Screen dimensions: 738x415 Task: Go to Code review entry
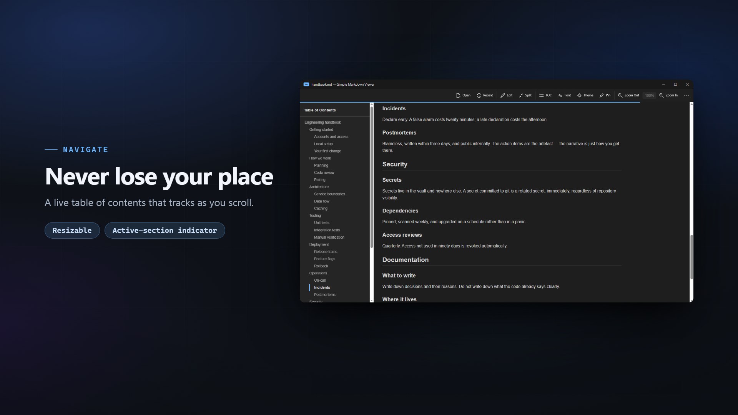(x=324, y=173)
